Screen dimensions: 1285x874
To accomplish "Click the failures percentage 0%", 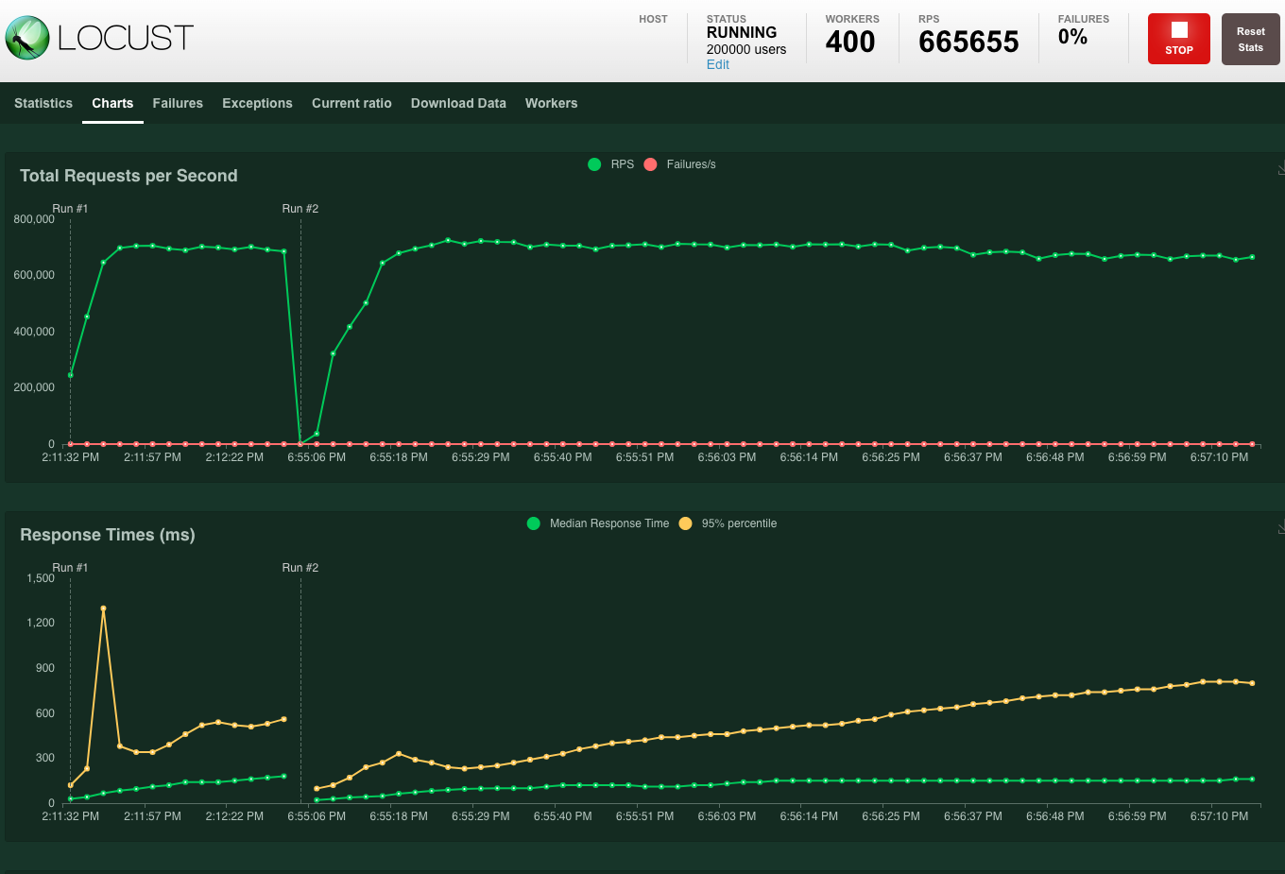I will click(1072, 37).
